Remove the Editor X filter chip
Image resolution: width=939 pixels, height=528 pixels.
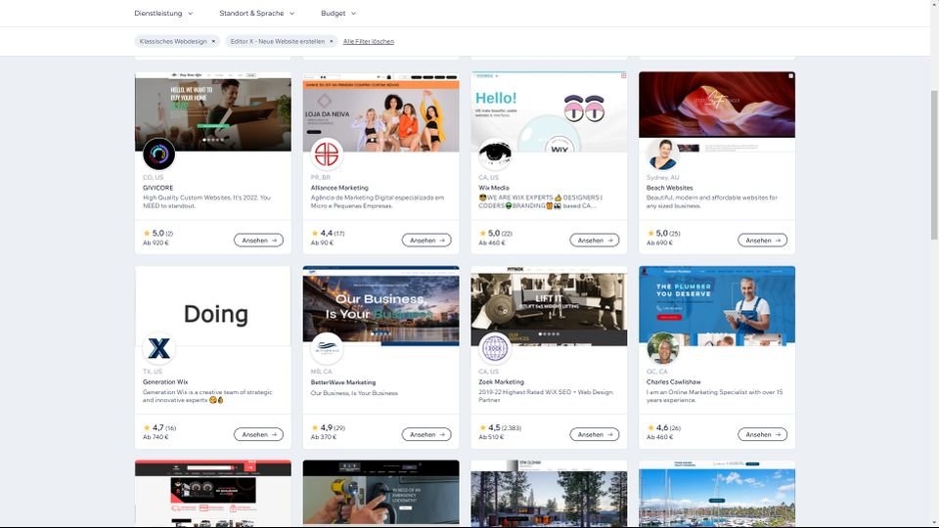pos(332,41)
